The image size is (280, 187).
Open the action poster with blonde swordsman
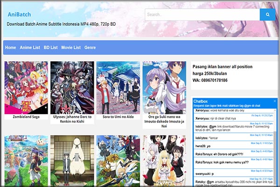pyautogui.click(x=118, y=161)
